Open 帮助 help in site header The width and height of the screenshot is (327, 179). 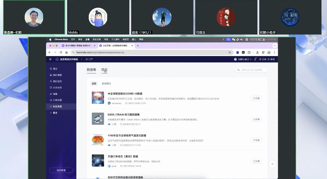click(271, 59)
